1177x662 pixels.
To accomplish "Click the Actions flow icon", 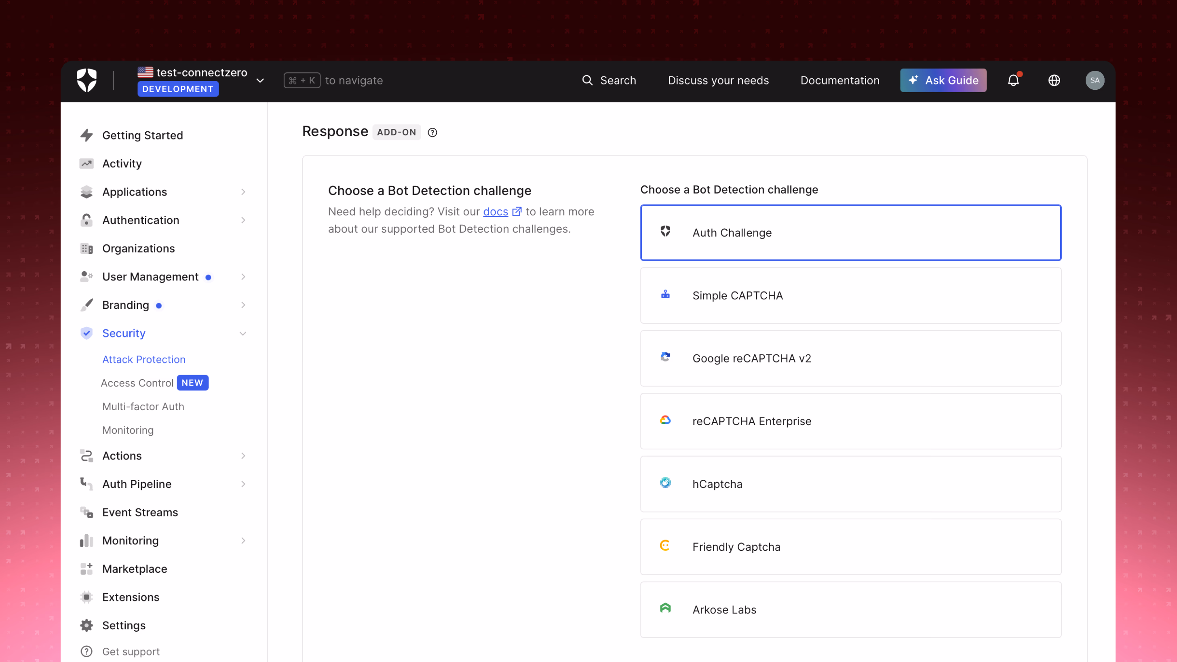I will tap(86, 456).
